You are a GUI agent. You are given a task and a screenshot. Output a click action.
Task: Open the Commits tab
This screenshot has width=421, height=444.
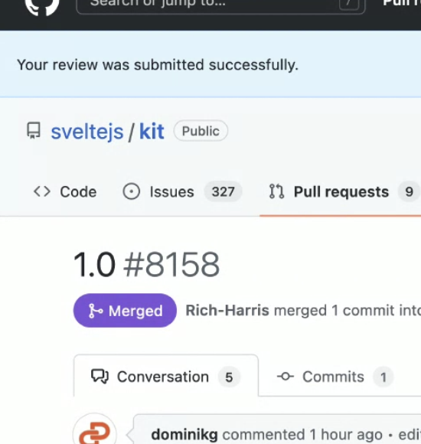335,377
